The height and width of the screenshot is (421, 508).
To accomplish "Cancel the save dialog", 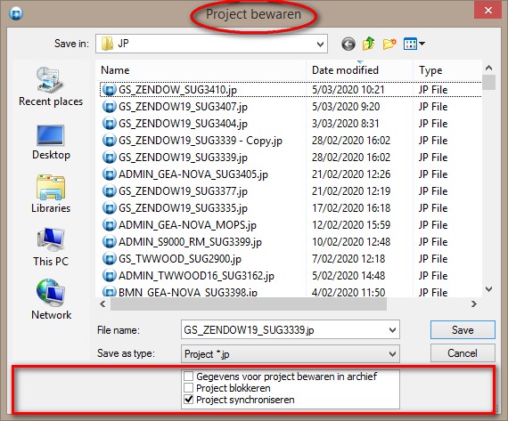I will tap(463, 353).
